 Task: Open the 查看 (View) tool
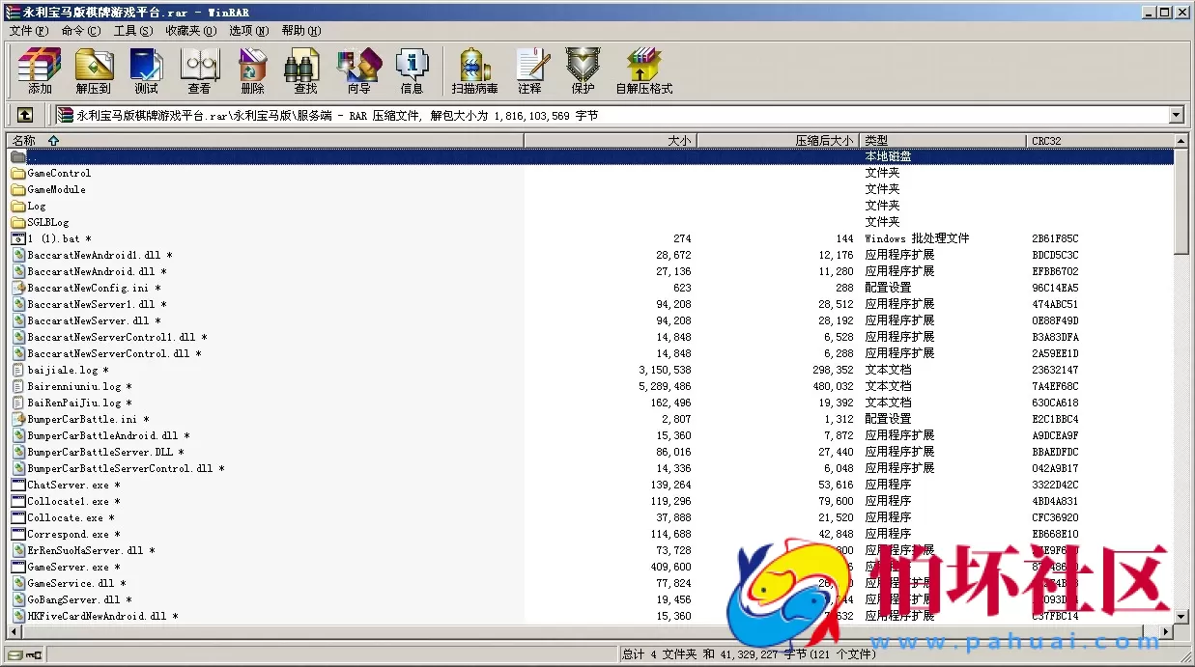click(x=199, y=71)
